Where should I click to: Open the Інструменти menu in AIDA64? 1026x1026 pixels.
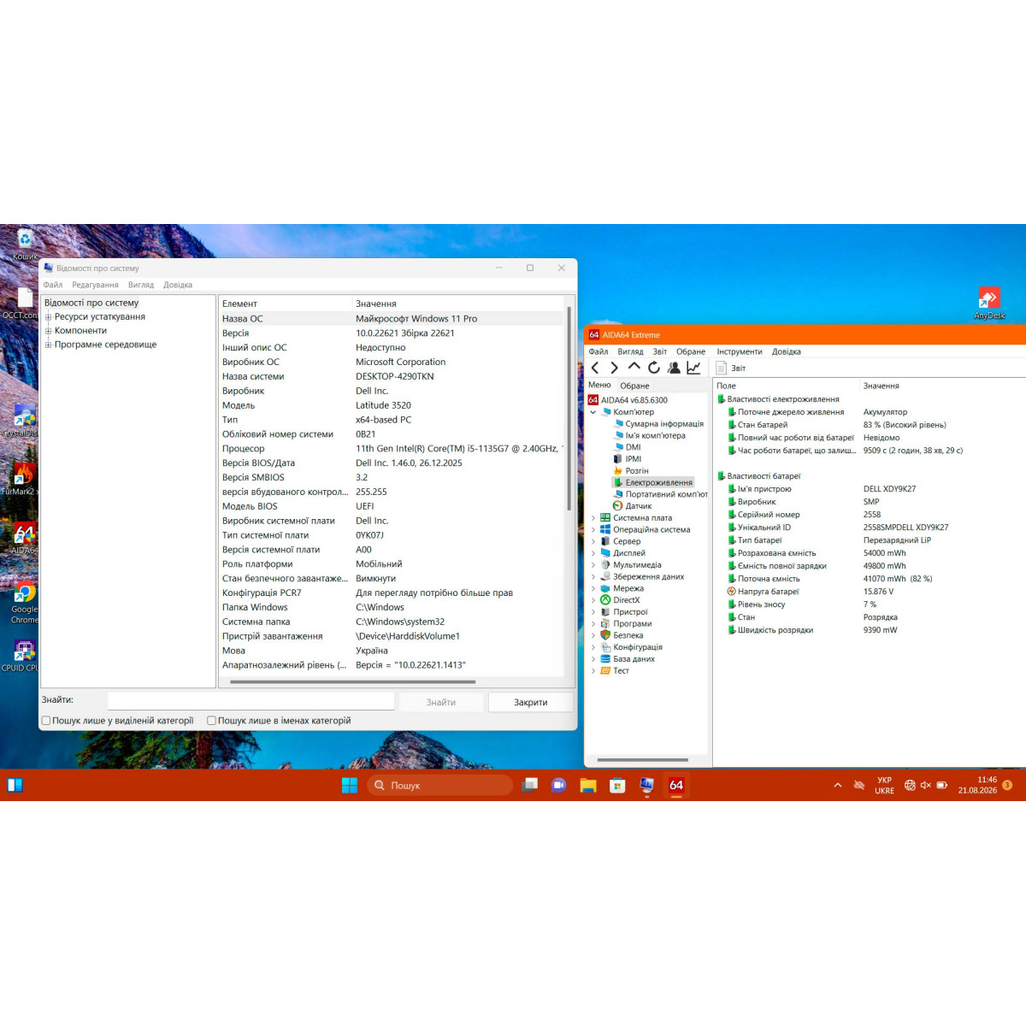(x=740, y=351)
